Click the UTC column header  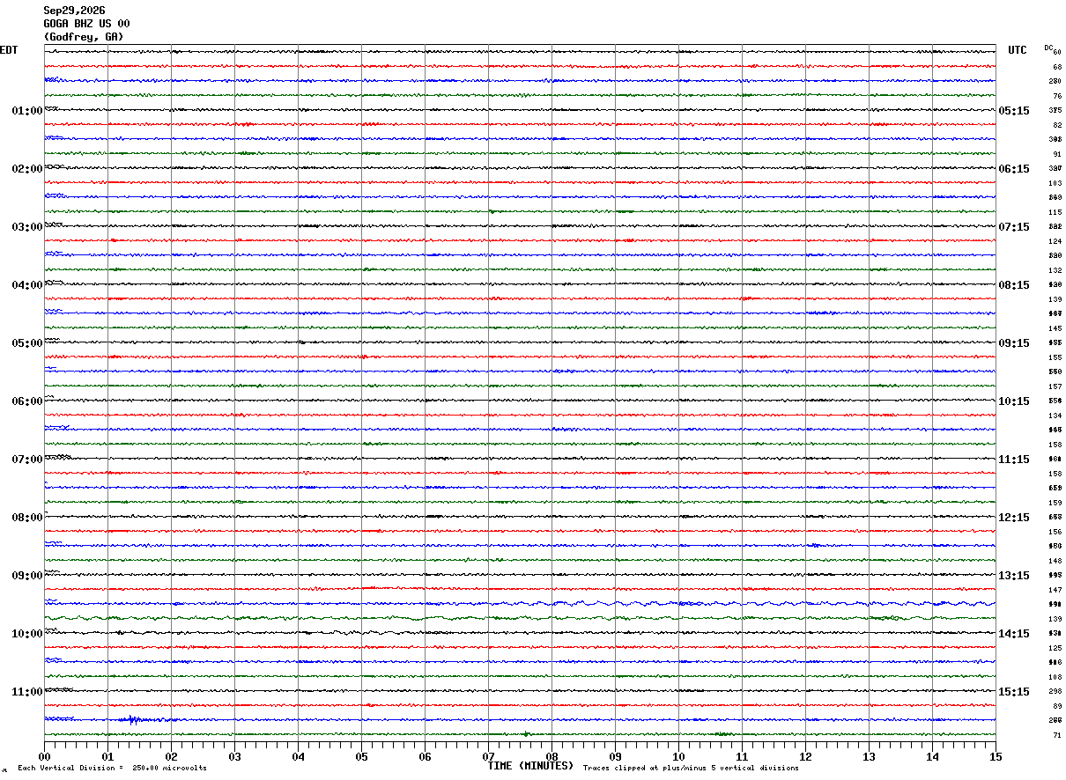point(1018,50)
